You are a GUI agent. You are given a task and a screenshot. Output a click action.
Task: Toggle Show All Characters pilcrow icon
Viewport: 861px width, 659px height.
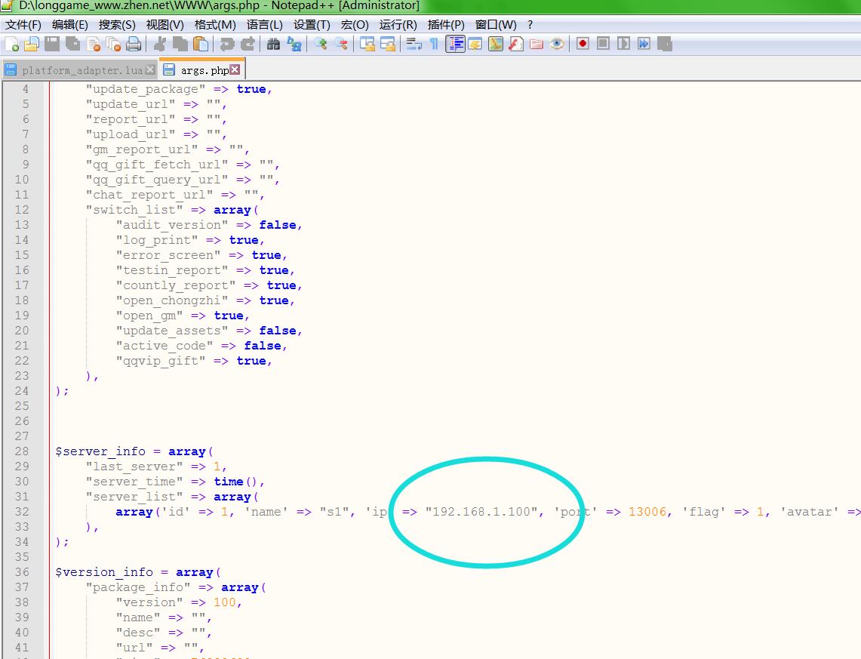[x=434, y=44]
